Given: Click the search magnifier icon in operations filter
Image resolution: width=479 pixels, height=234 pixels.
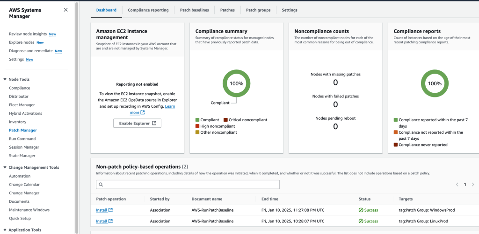Looking at the screenshot, I should click(x=101, y=185).
